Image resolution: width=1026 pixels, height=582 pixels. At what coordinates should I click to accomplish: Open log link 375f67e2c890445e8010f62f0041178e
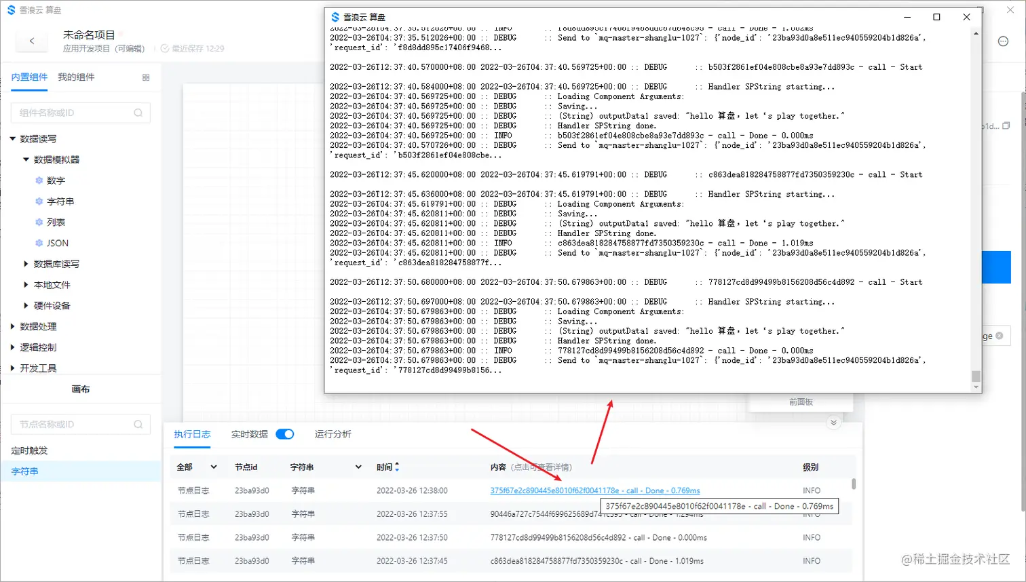595,490
